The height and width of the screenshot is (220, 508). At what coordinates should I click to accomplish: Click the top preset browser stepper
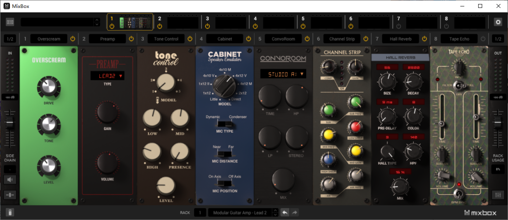pos(97,22)
